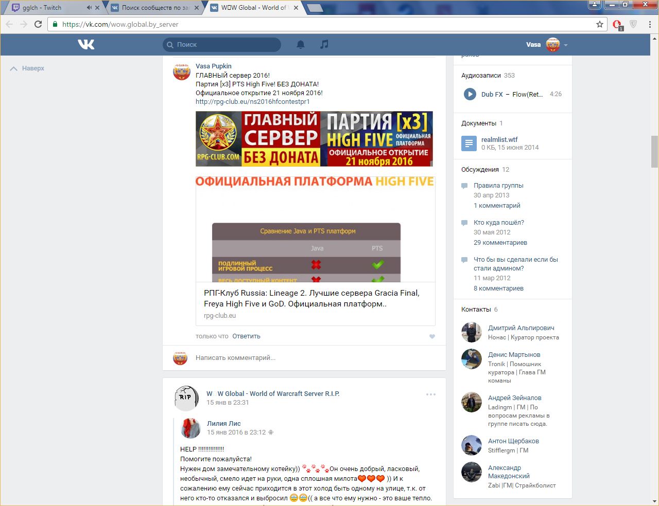Focus the VK search field
659x506 pixels.
[222, 45]
